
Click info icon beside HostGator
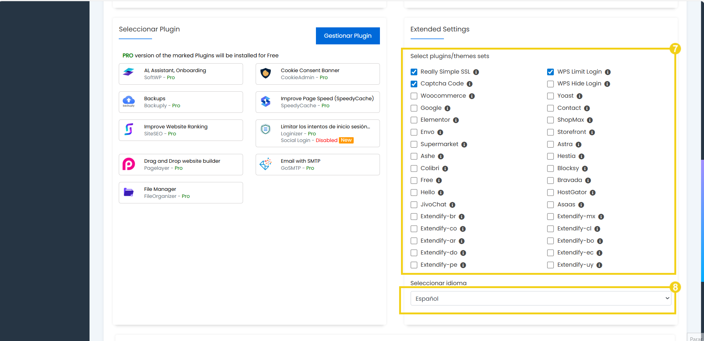592,193
